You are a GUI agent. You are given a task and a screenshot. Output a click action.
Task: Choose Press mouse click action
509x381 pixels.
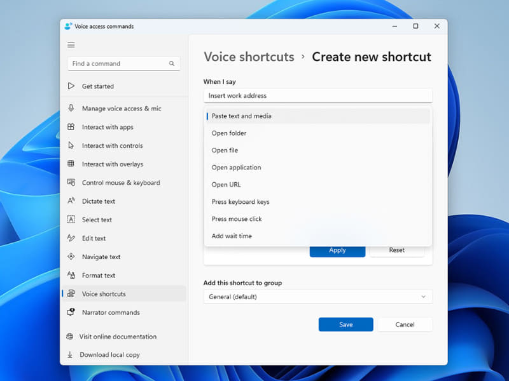(x=317, y=219)
